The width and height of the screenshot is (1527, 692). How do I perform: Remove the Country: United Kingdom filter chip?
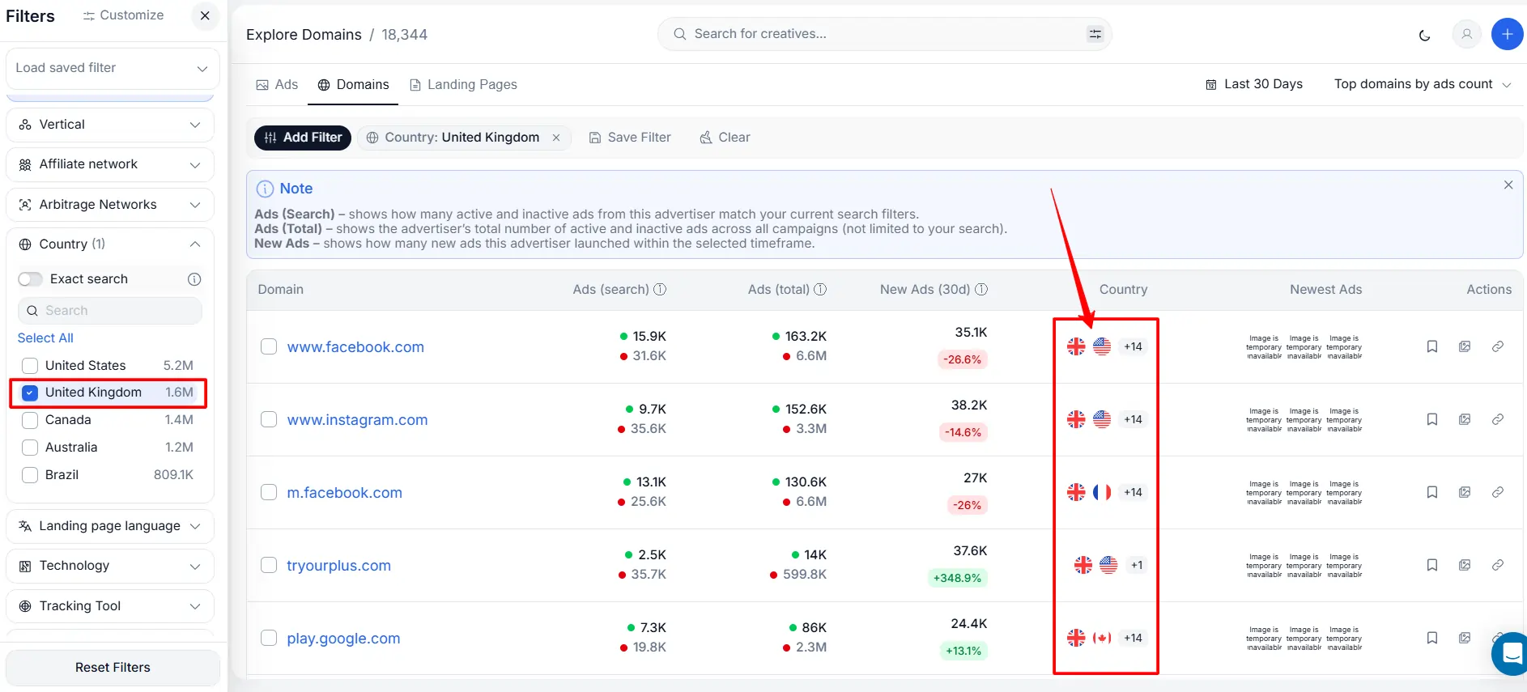(x=556, y=138)
